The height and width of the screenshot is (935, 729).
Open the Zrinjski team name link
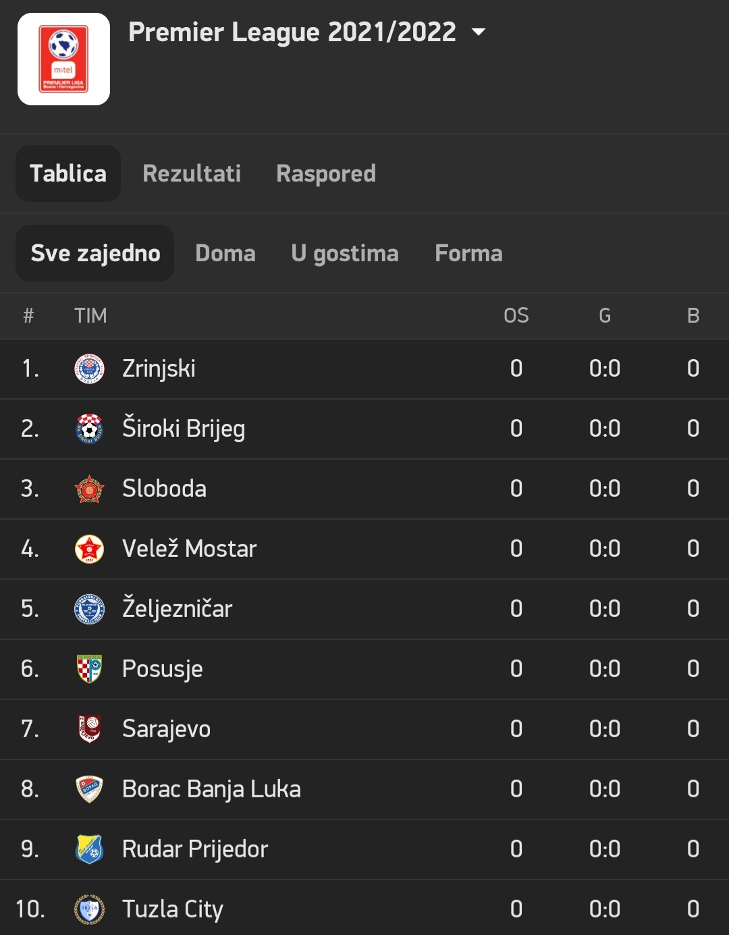coord(159,369)
